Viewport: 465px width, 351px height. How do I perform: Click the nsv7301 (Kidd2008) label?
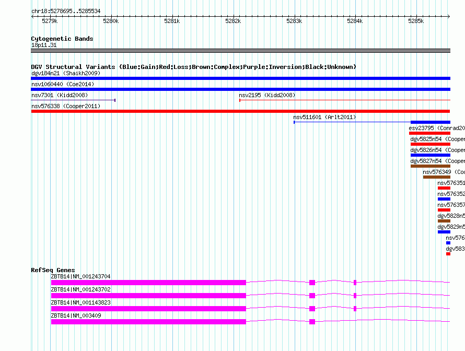[x=60, y=95]
